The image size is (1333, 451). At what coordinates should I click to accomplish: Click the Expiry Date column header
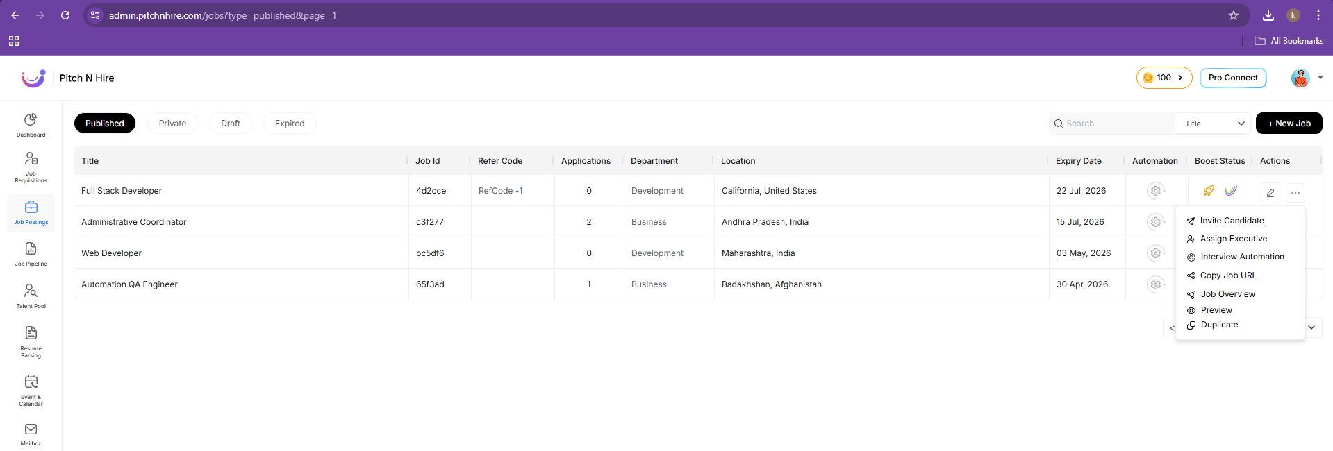(1078, 161)
